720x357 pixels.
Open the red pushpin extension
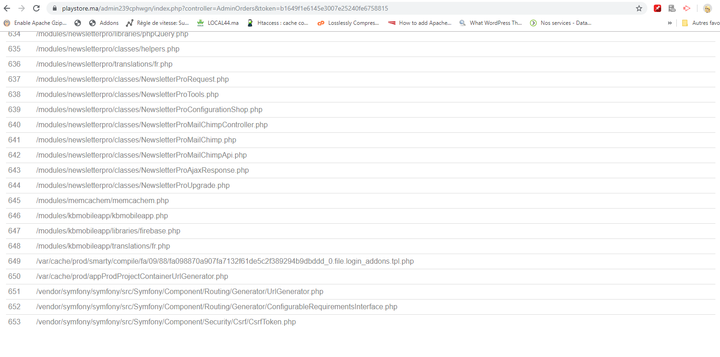coord(657,8)
